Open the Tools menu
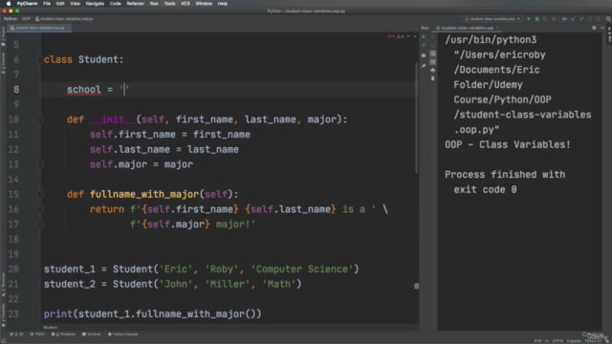The image size is (612, 344). pos(169,4)
